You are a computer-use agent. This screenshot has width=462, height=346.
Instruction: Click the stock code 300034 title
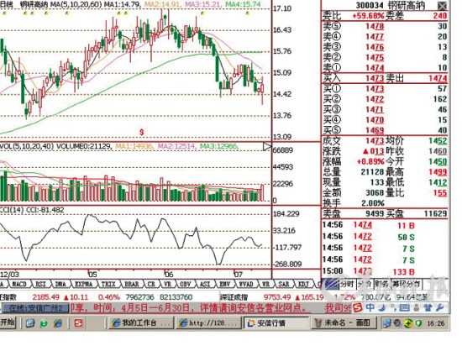[370, 5]
